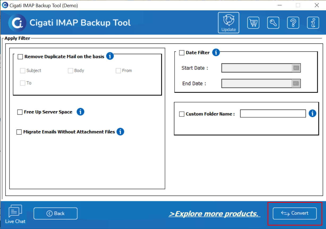Click the Back button
326x229 pixels.
tap(56, 213)
